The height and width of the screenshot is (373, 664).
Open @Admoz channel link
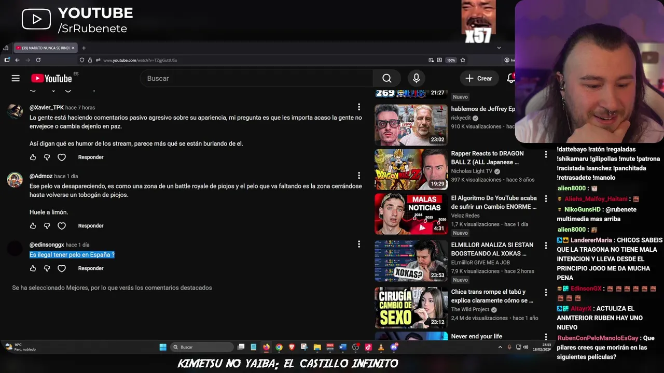(x=41, y=176)
